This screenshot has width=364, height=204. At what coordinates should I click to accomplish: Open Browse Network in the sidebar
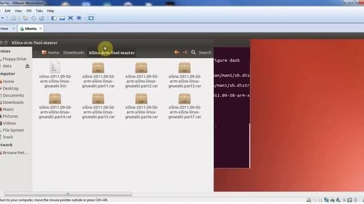15,152
